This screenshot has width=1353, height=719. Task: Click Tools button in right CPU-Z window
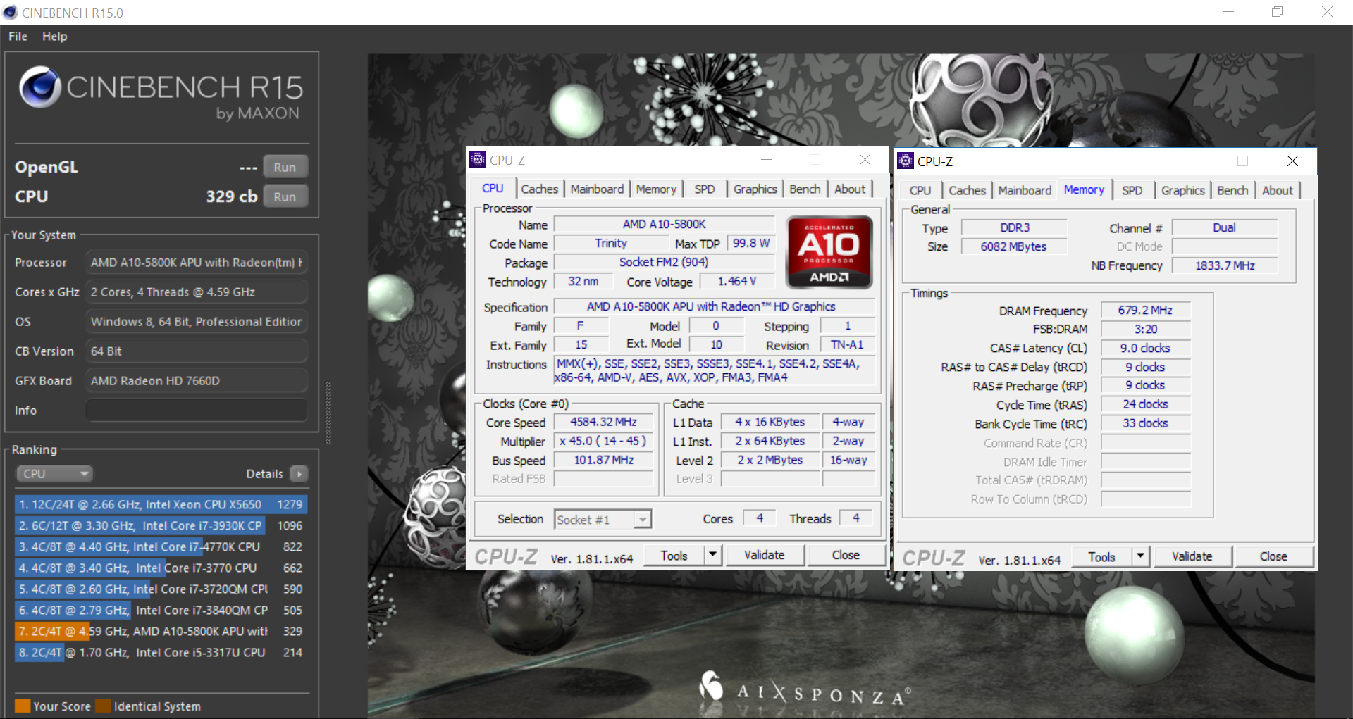(x=1102, y=557)
